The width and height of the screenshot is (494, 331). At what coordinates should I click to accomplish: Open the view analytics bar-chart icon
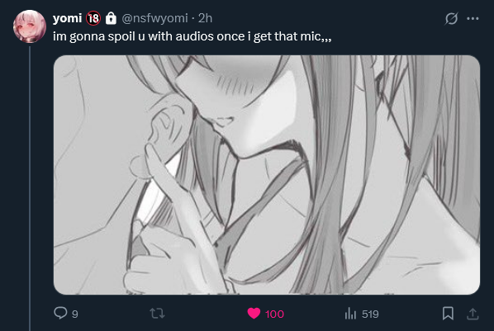(x=350, y=314)
